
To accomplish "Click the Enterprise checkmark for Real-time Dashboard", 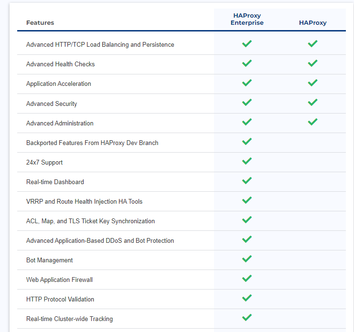I will 247,180.
